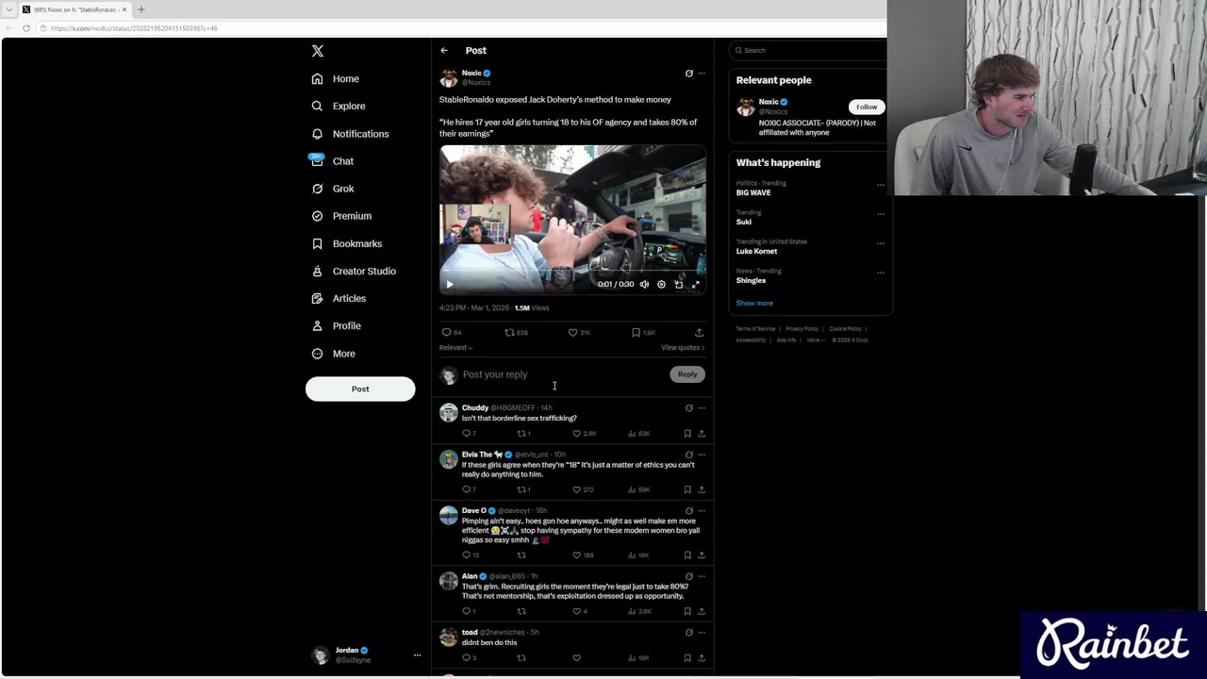Share the main post
1207x679 pixels.
pyautogui.click(x=699, y=333)
